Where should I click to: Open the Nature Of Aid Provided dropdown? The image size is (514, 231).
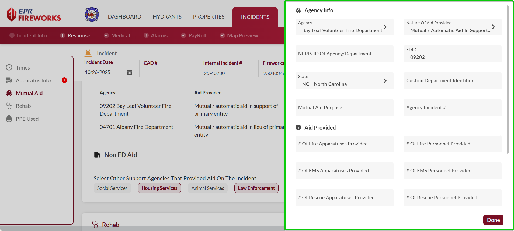(493, 27)
